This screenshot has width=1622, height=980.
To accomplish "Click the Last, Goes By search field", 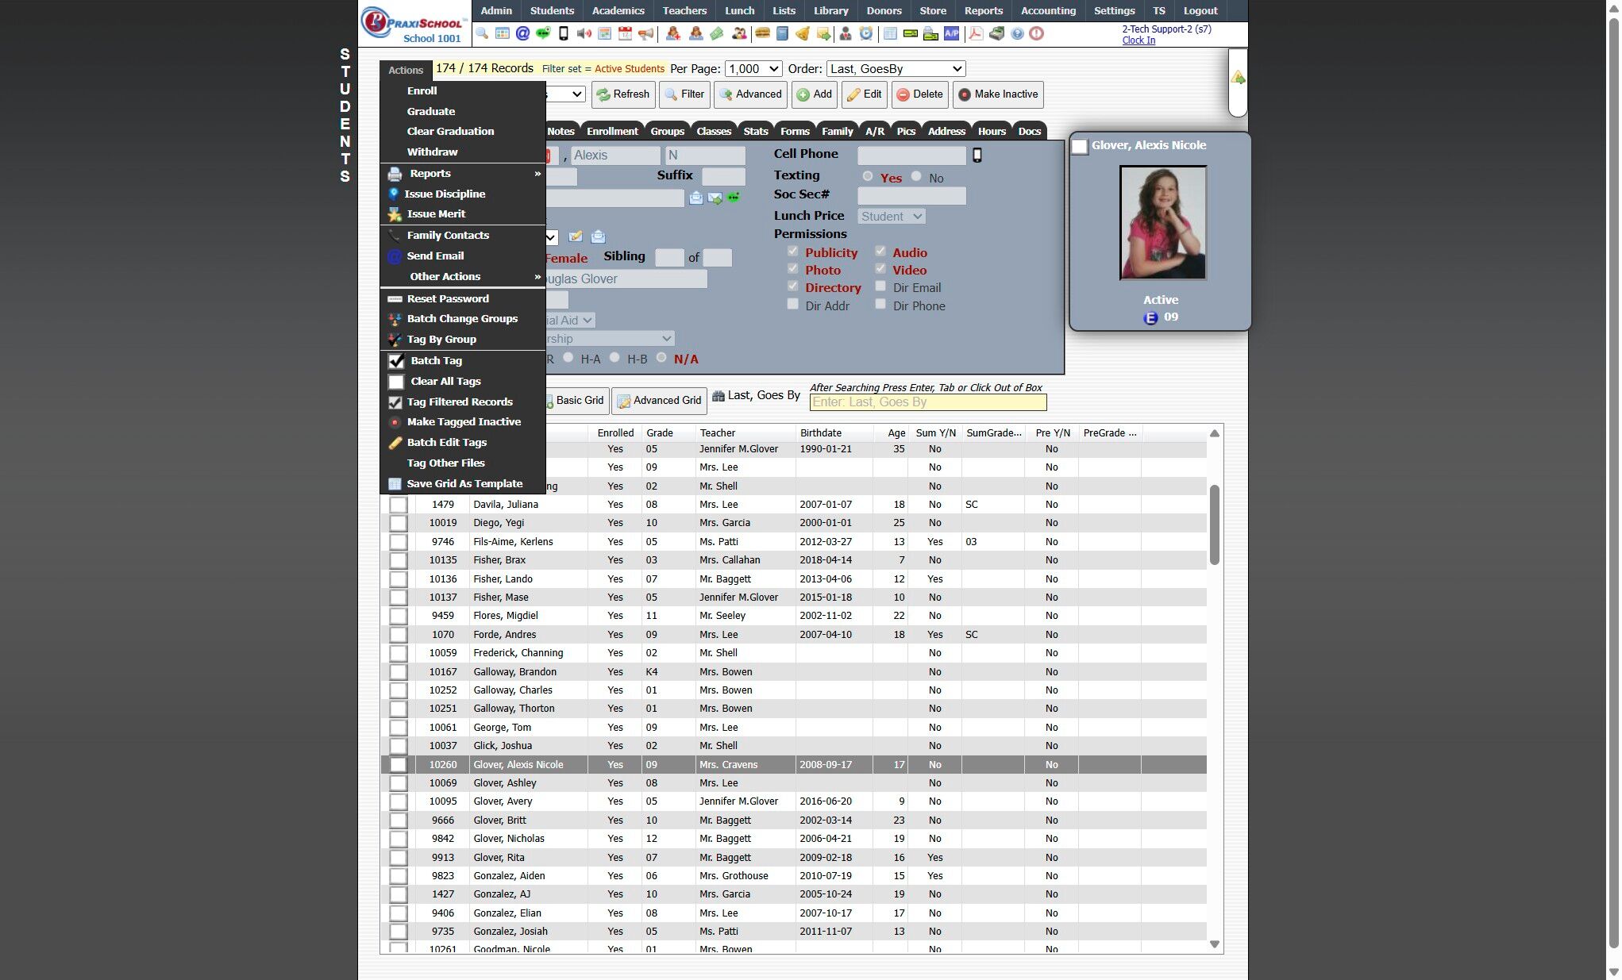I will 927,402.
